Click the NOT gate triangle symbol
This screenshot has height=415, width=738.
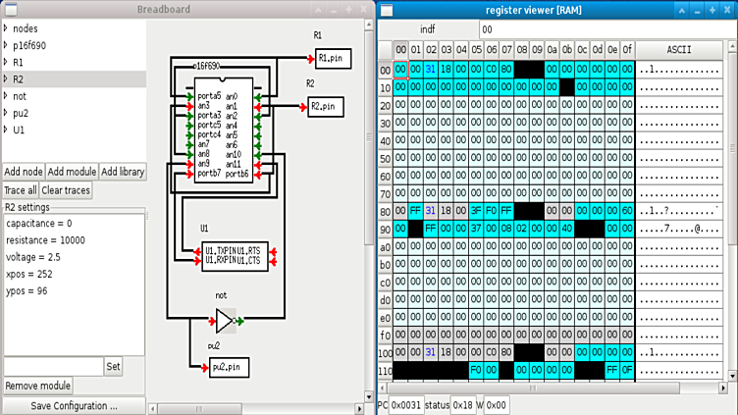225,320
